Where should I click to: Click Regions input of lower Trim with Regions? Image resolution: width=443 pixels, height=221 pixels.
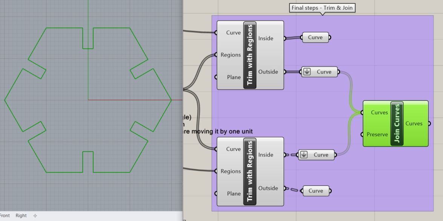point(230,171)
